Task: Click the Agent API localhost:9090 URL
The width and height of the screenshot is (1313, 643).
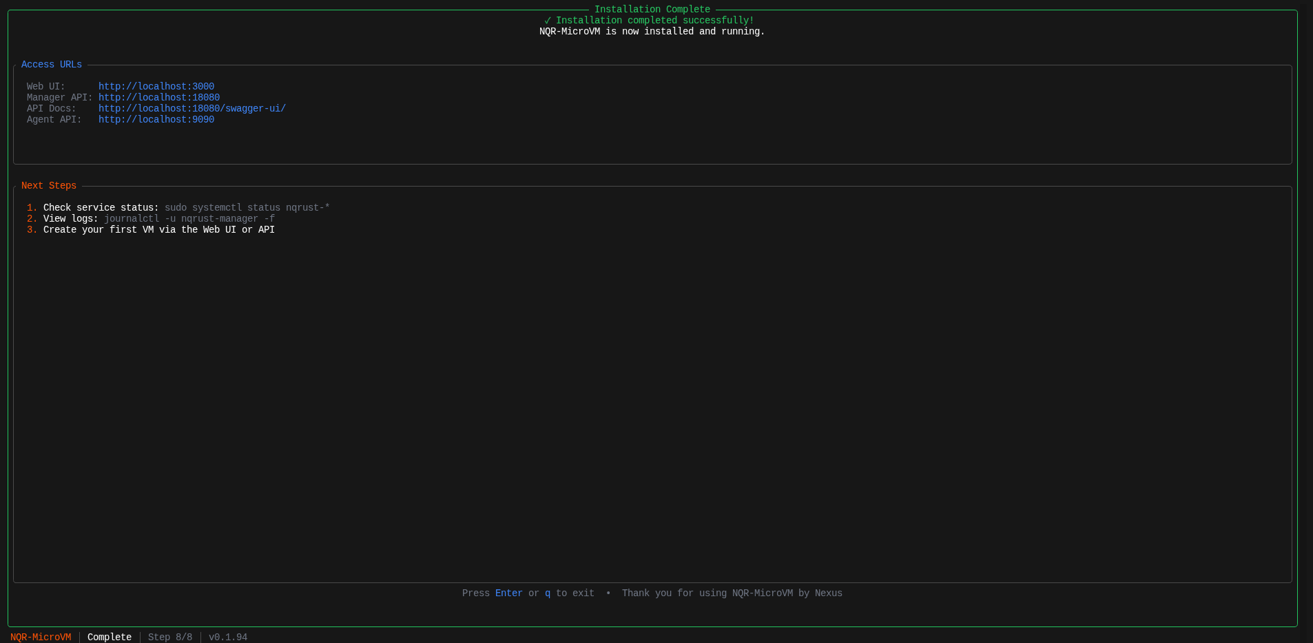Action: click(x=156, y=120)
